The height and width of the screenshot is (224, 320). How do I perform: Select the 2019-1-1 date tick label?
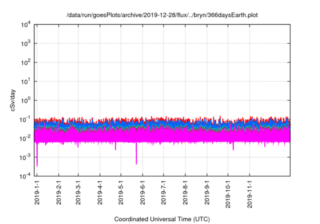(x=37, y=193)
